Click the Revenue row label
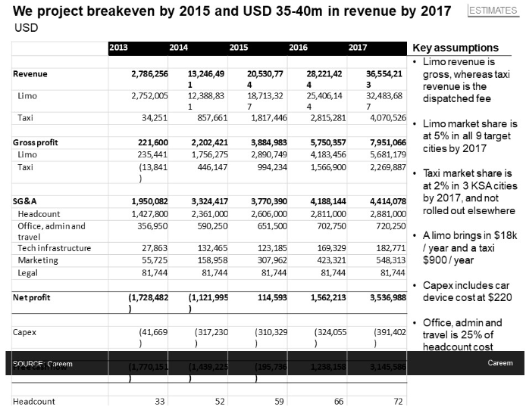 click(x=30, y=74)
